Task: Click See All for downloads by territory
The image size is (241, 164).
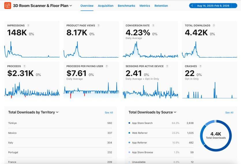Action: [109, 113]
